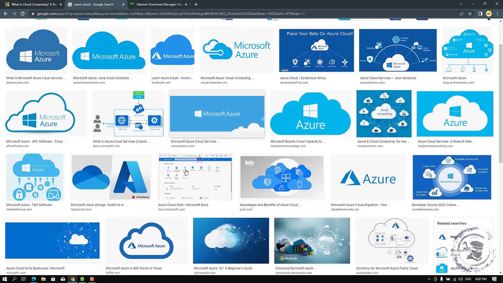503x283 pixels.
Task: Open the Developer Course 2022 image
Action: click(452, 177)
